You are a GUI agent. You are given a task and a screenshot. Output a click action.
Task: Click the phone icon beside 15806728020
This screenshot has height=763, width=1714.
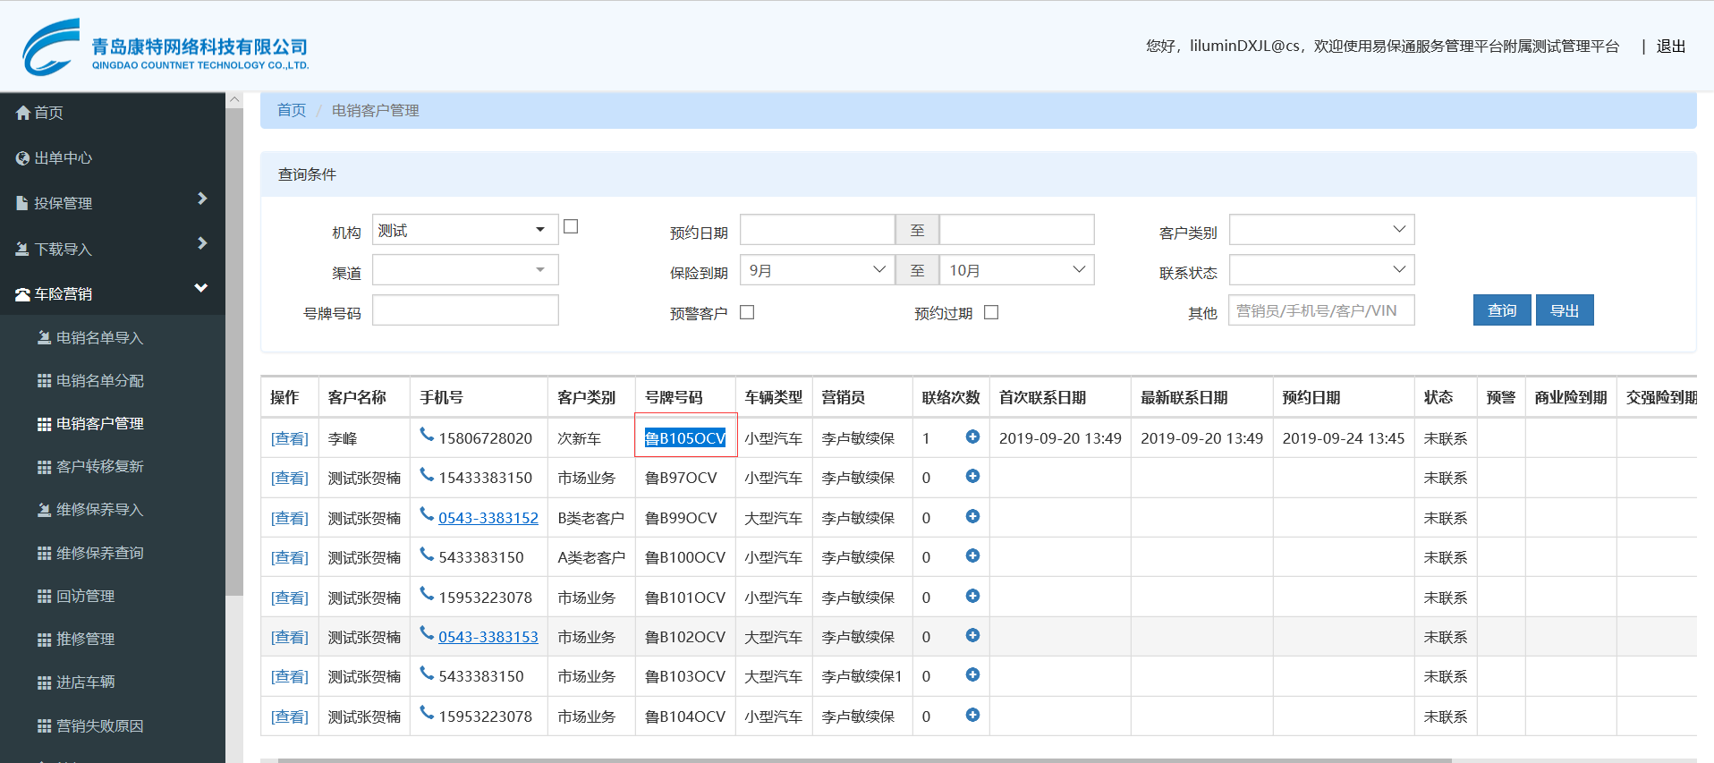(427, 435)
